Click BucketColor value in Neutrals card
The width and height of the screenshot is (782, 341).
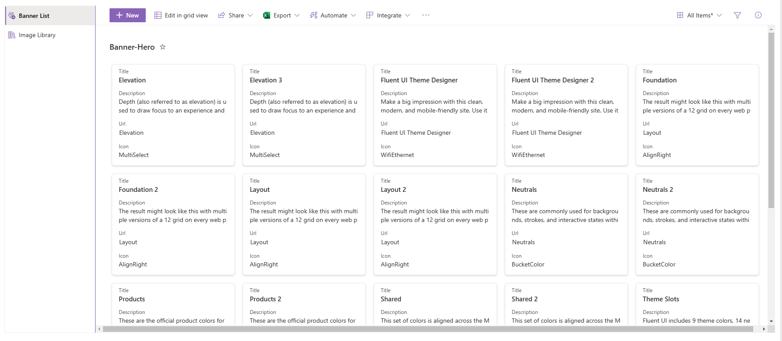(x=528, y=264)
